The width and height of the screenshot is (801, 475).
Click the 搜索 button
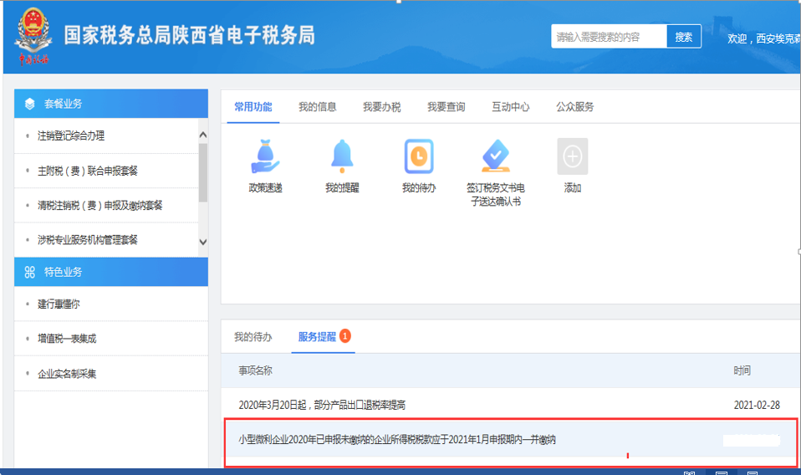684,37
